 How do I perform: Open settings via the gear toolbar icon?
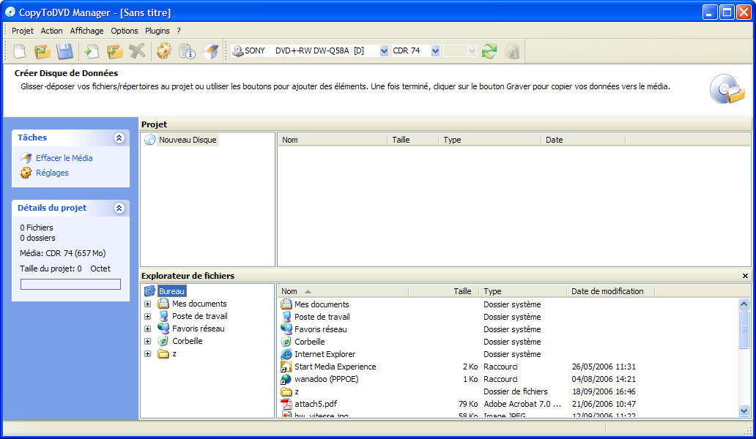(163, 51)
